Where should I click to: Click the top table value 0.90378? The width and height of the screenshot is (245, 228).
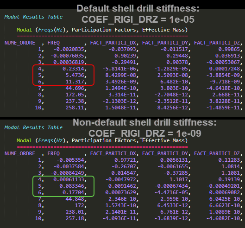177,62
